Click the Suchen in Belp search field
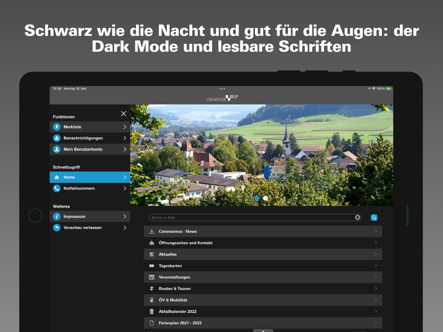 (255, 218)
